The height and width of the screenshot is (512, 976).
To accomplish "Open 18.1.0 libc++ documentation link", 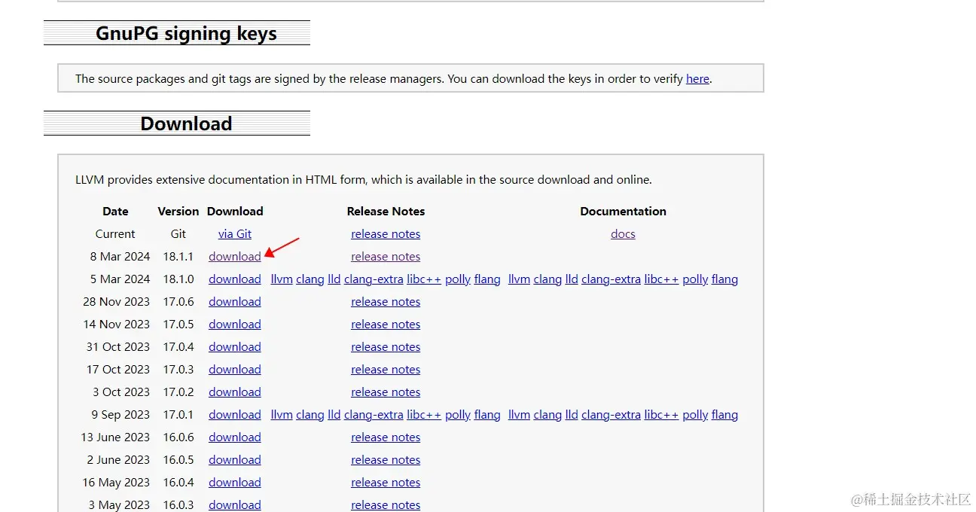I will click(x=661, y=279).
